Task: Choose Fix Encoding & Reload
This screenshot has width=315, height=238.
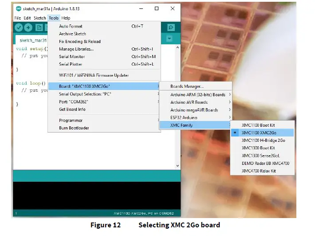Action: [x=104, y=42]
